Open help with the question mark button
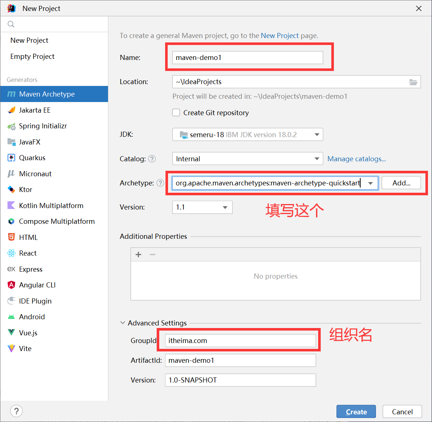The image size is (432, 422). pos(16,411)
